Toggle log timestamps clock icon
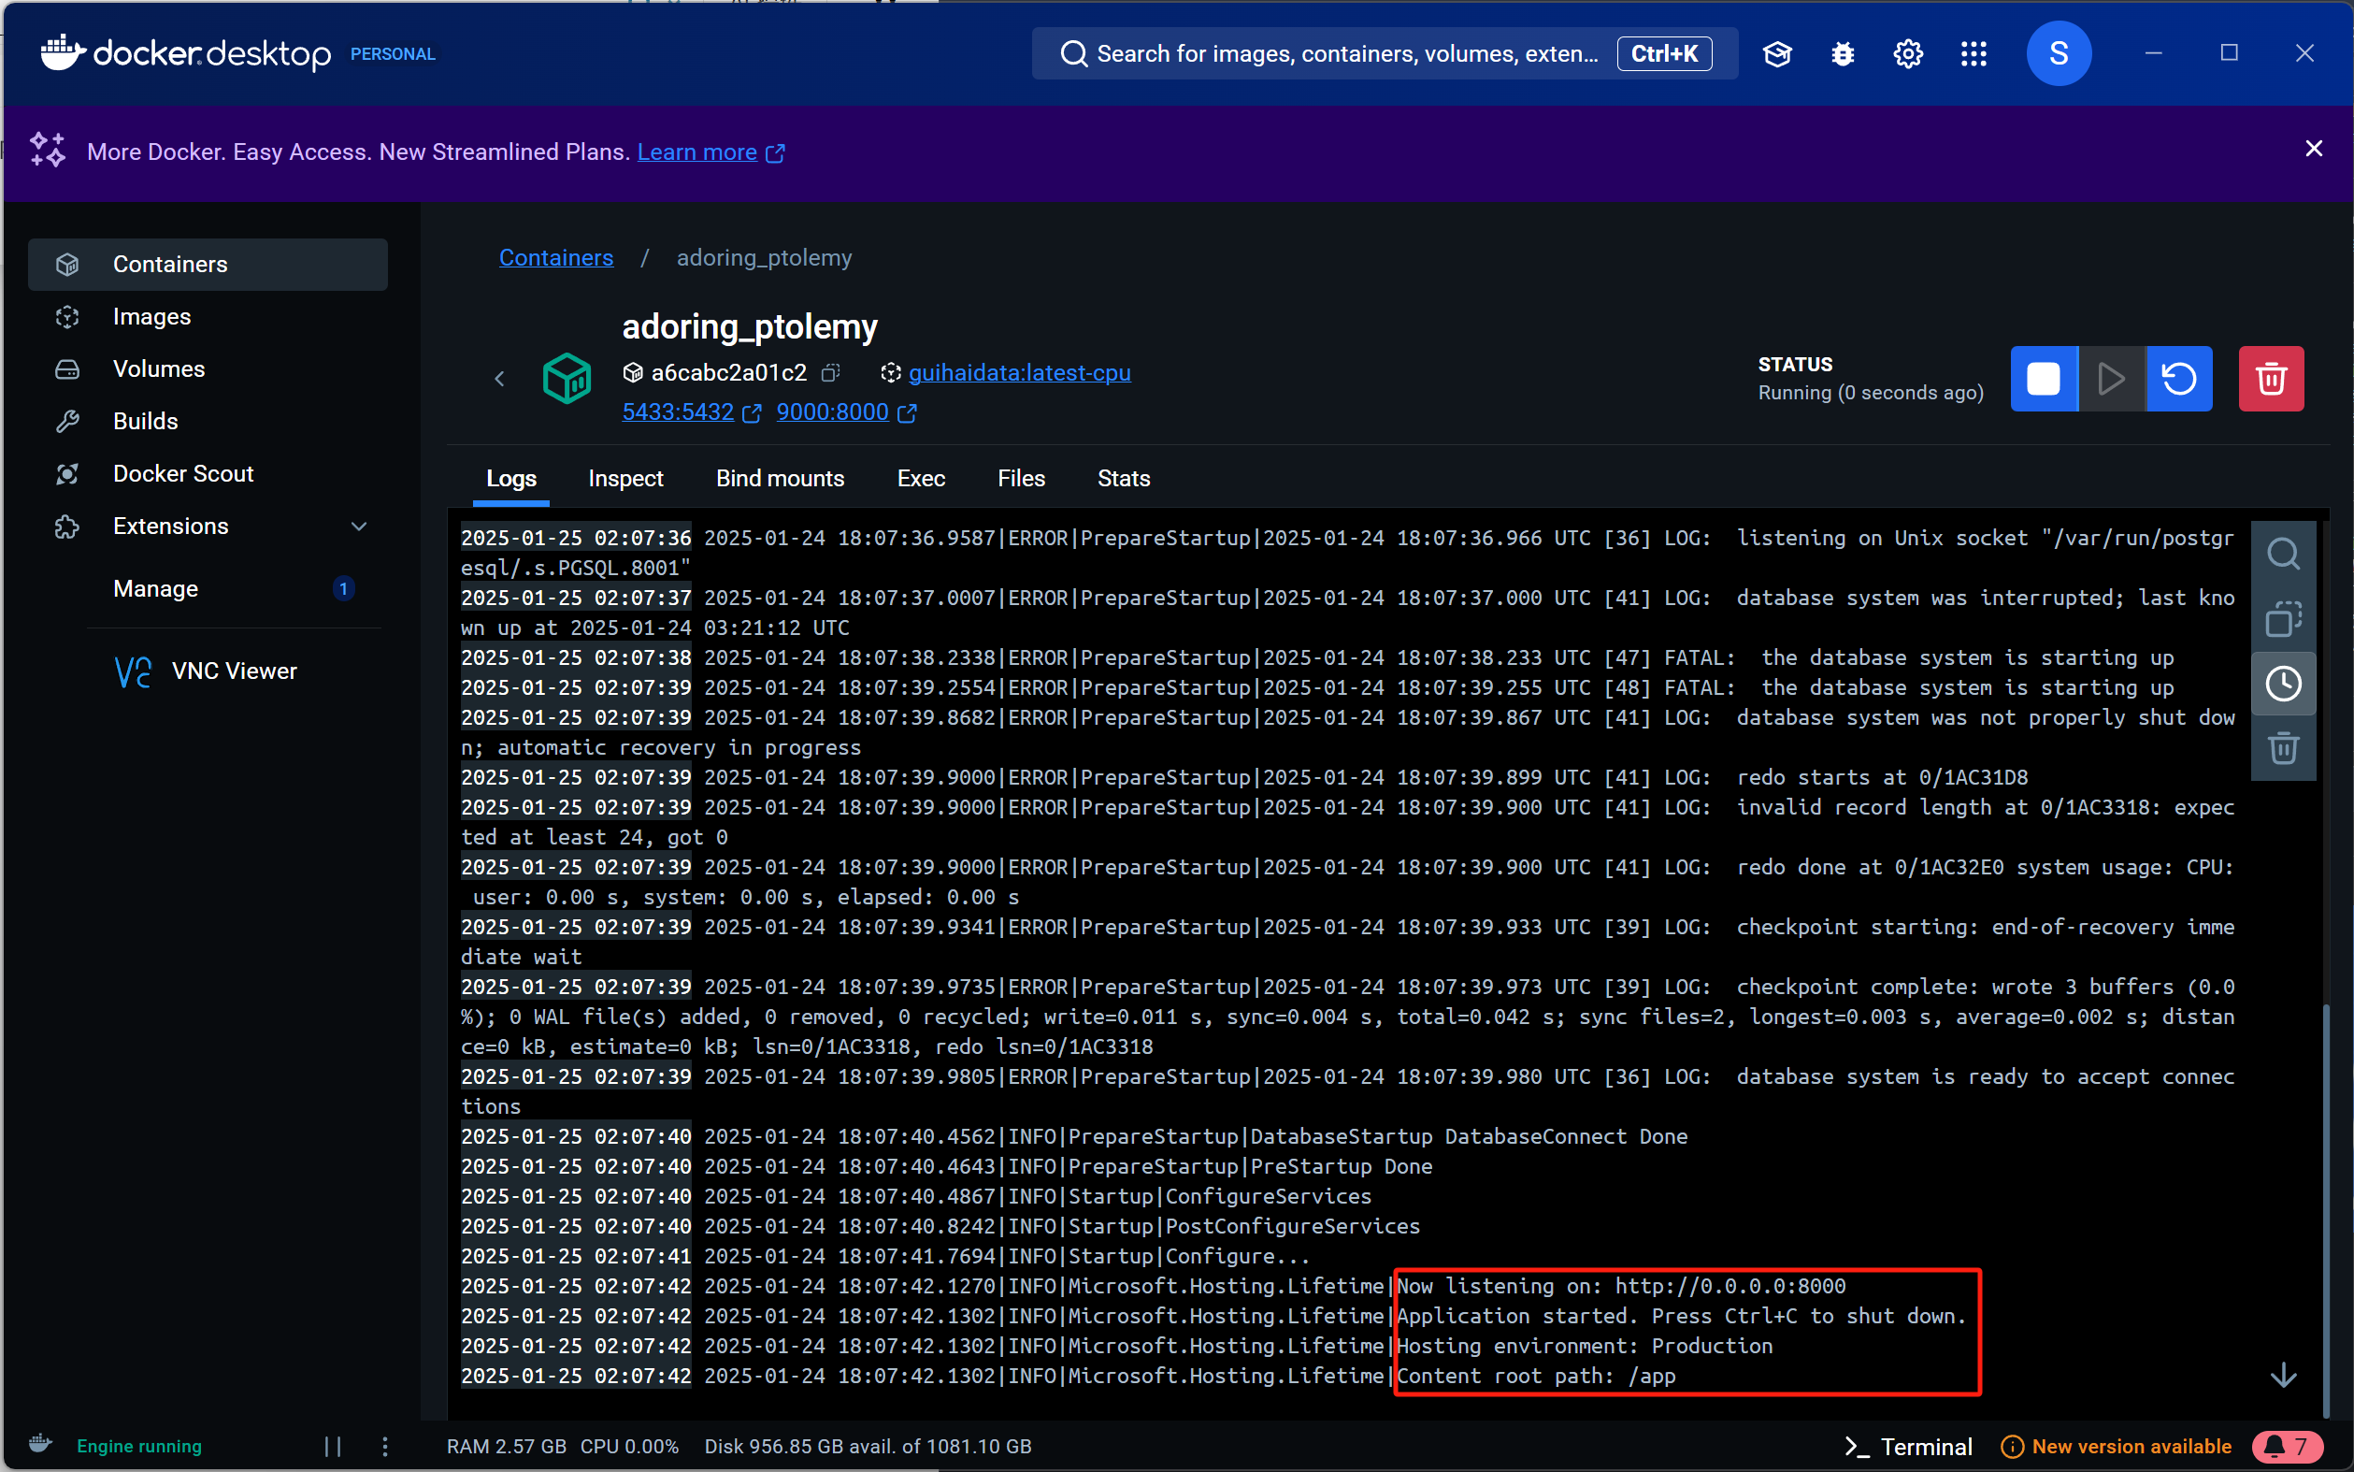Image resolution: width=2354 pixels, height=1472 pixels. (2283, 684)
